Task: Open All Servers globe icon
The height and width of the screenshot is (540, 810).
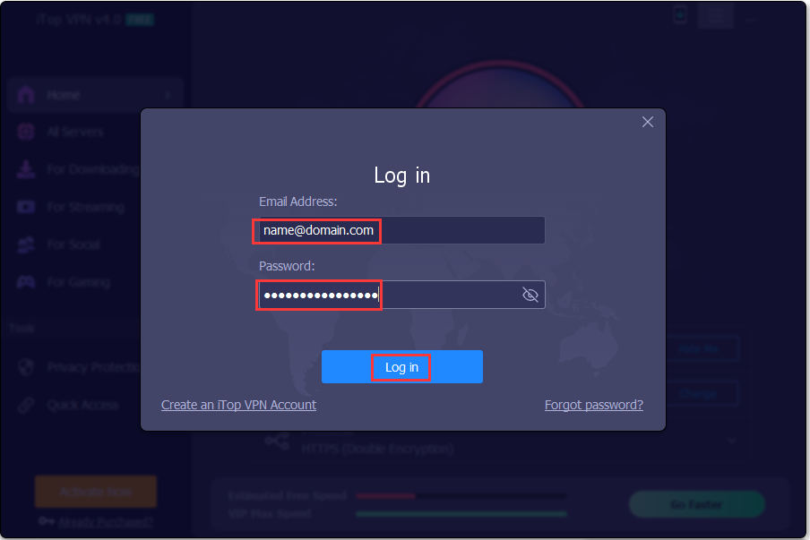Action: point(26,132)
